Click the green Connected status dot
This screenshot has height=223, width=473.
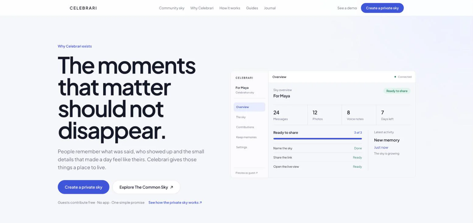(395, 77)
